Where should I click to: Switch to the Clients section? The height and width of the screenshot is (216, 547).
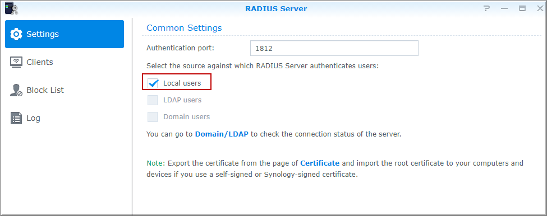click(40, 62)
